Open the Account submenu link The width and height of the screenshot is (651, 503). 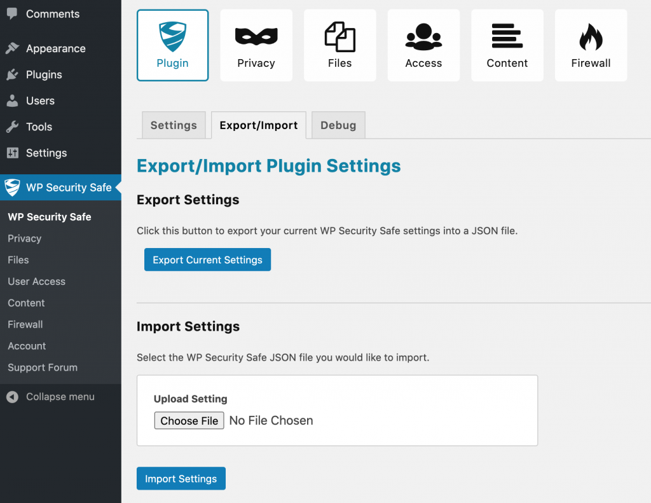pos(27,346)
